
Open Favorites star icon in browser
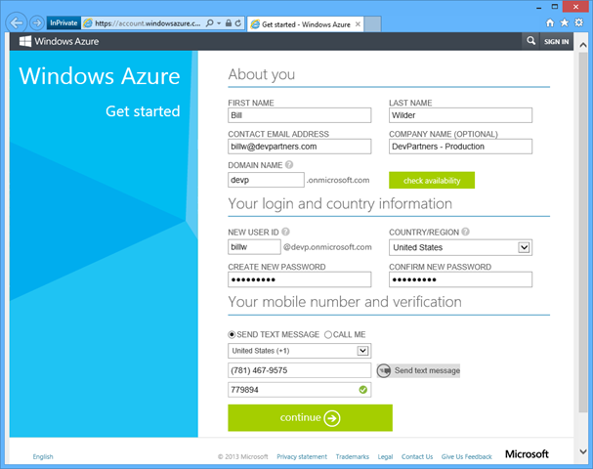click(x=565, y=21)
